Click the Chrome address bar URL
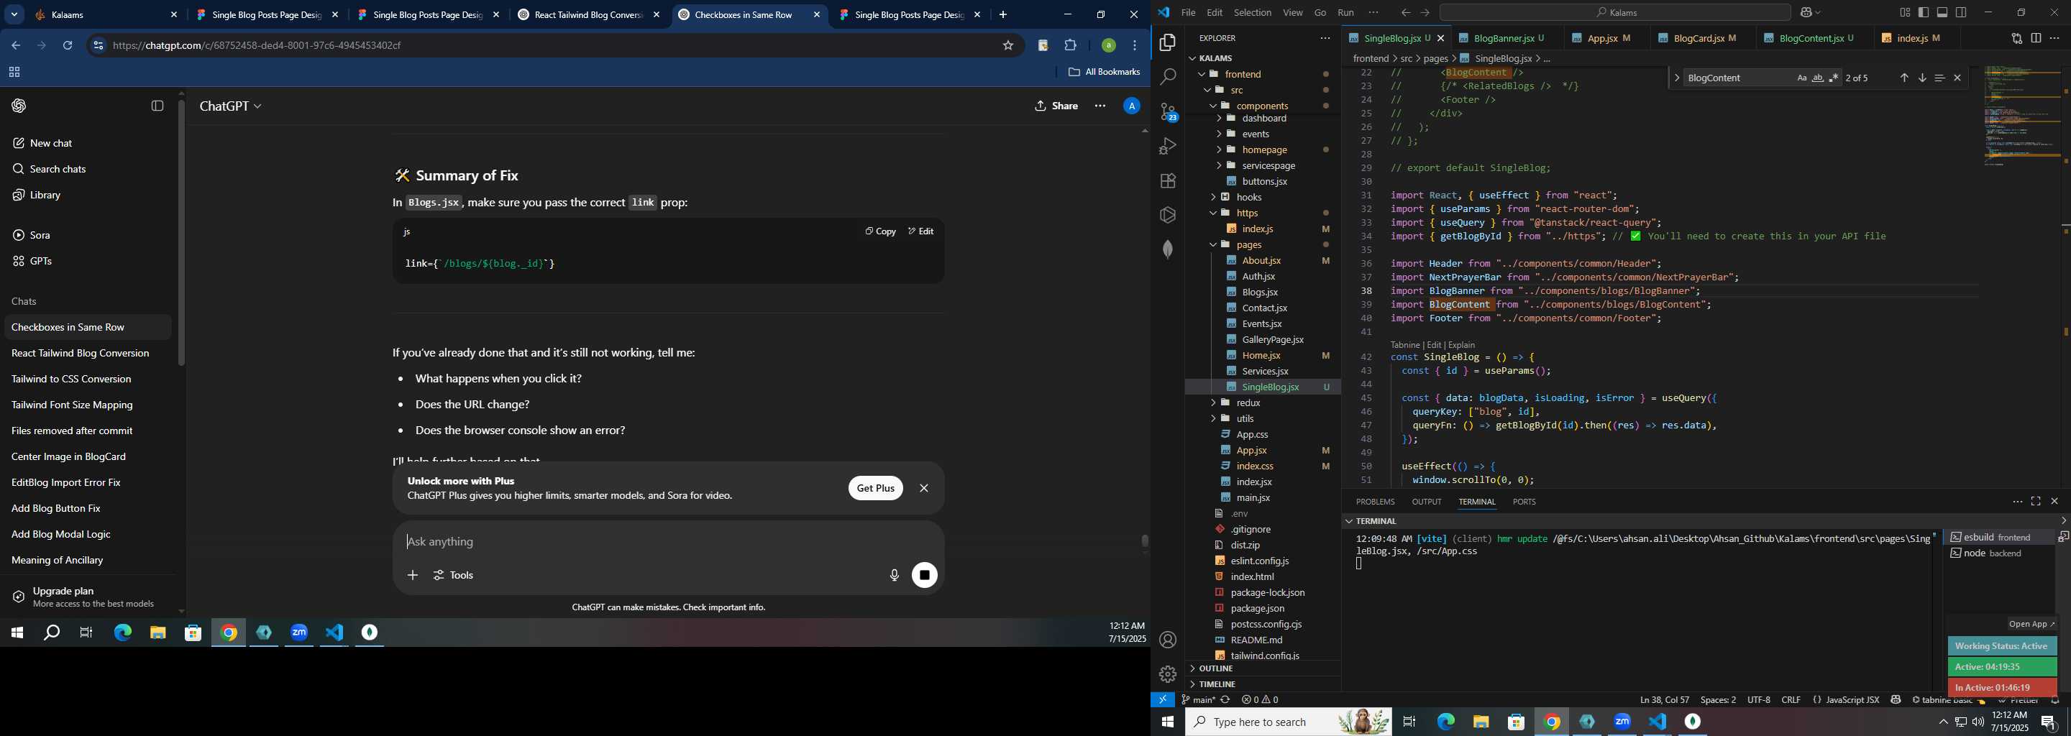The width and height of the screenshot is (2071, 736). (x=257, y=46)
